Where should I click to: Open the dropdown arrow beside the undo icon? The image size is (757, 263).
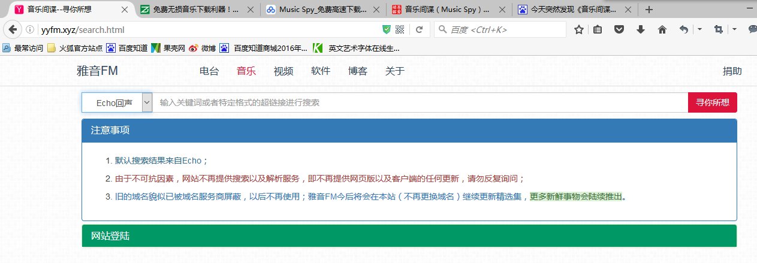click(x=699, y=29)
